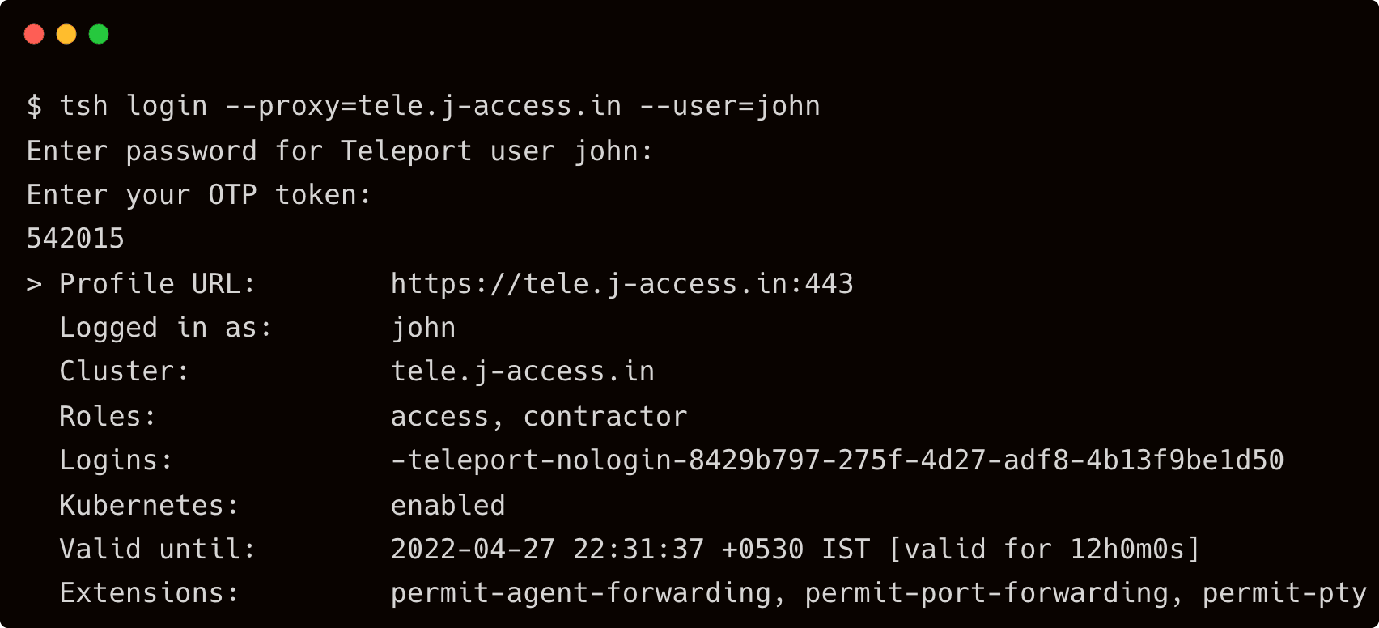
Task: Click the cluster name tele.j-access.in
Action: coord(522,371)
